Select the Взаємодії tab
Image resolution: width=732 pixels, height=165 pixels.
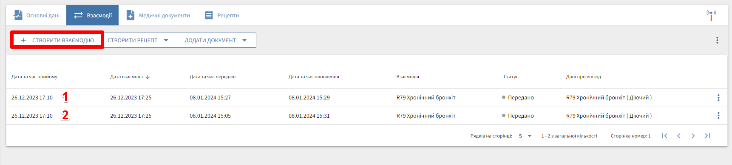click(93, 15)
